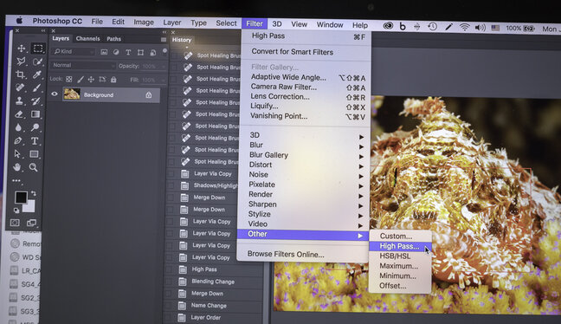Select the Eyedropper tool
This screenshot has width=561, height=324.
click(36, 75)
